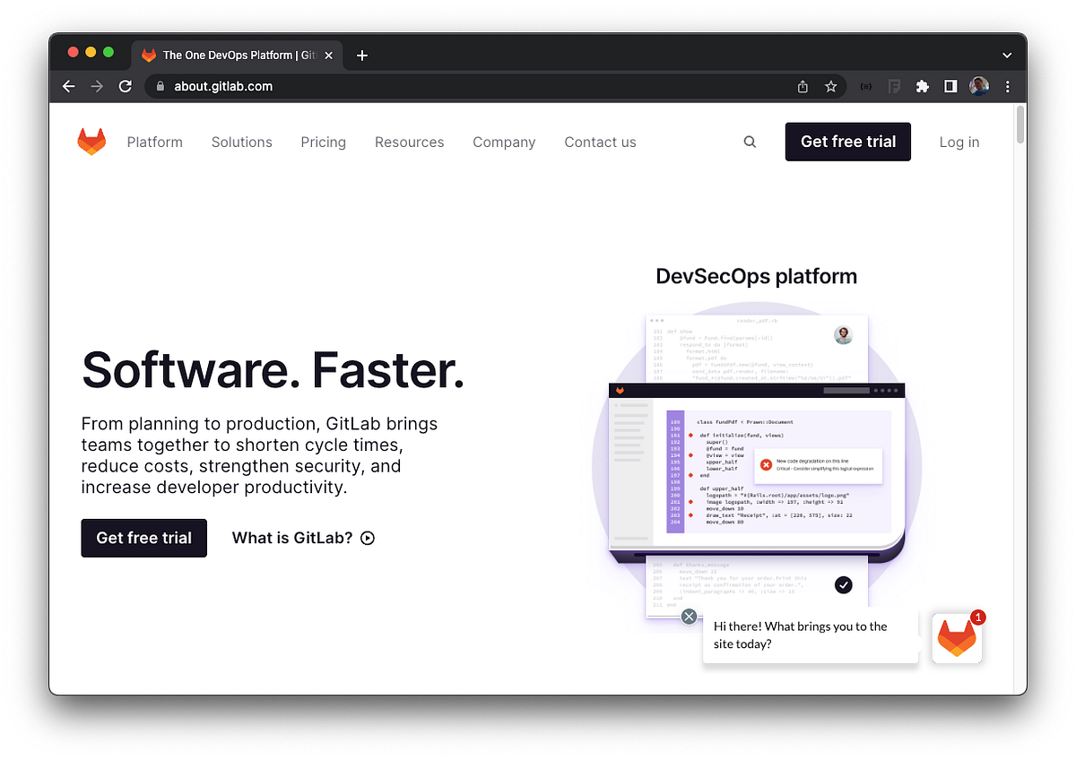Click the browser profile avatar icon
This screenshot has height=760, width=1076.
[978, 86]
